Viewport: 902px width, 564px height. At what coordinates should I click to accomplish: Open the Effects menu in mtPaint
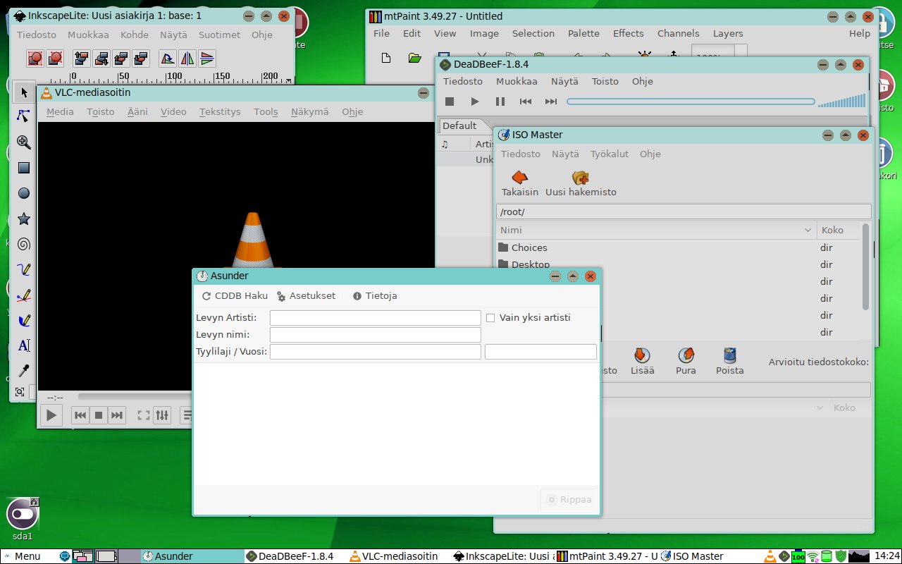(x=628, y=33)
